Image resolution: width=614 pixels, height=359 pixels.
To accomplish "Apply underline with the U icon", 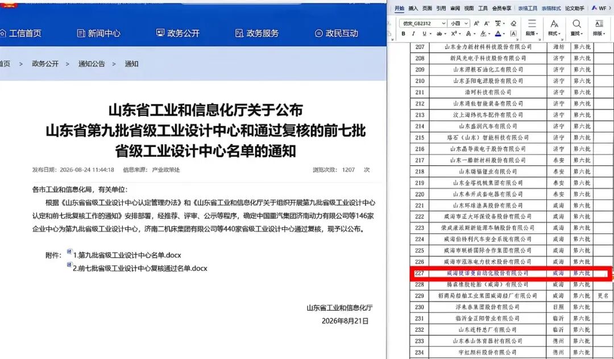I will click(x=425, y=34).
